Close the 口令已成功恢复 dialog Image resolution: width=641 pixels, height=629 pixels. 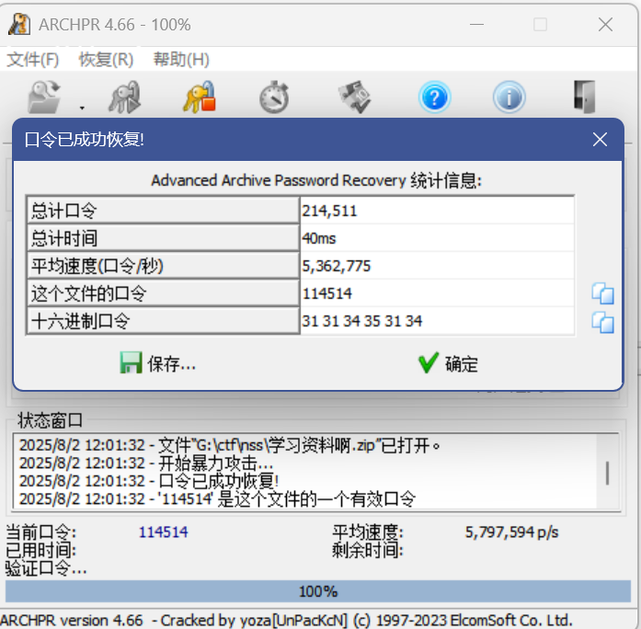(600, 140)
